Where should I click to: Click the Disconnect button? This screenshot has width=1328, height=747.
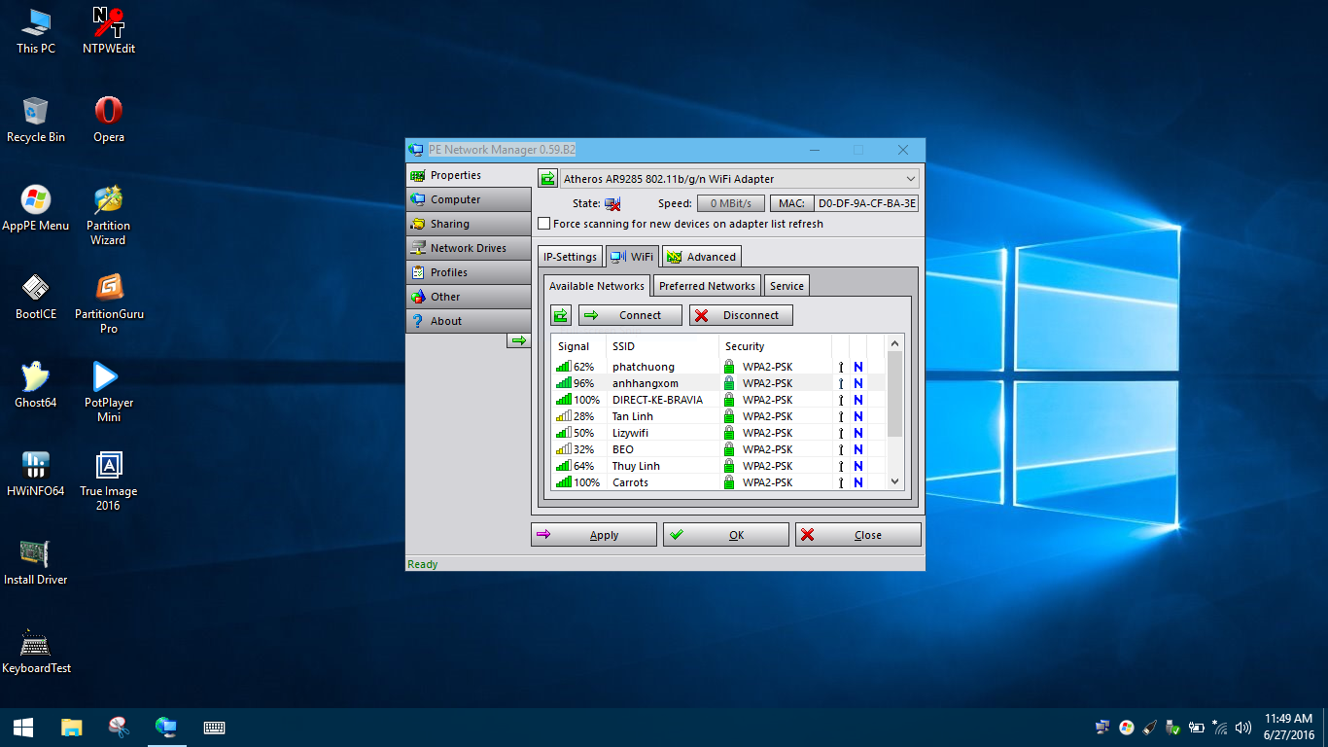coord(741,315)
